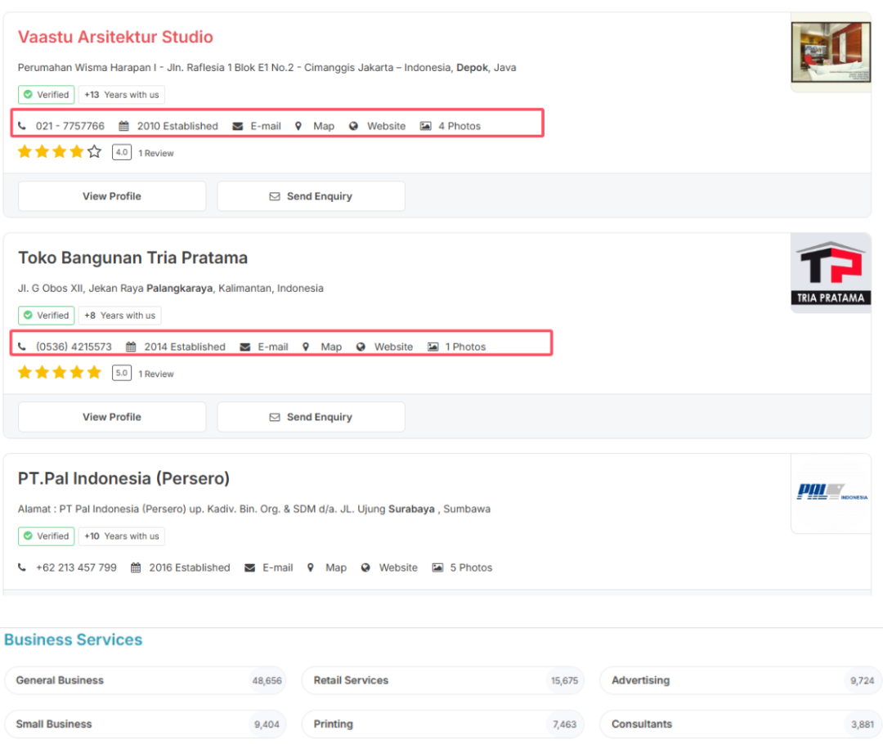Viewport: 883px width, 744px height.
Task: Open Map link for Vaastu Arsitektur Studio
Action: [324, 126]
